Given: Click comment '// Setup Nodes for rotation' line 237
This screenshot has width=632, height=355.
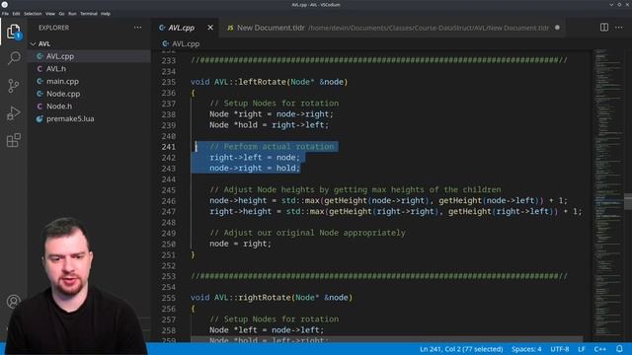Looking at the screenshot, I should click(x=275, y=104).
